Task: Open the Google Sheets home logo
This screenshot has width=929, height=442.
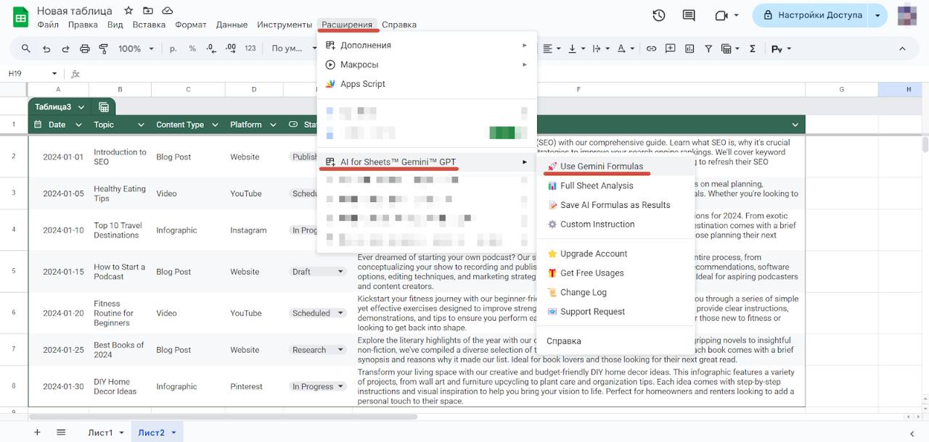Action: tap(21, 17)
